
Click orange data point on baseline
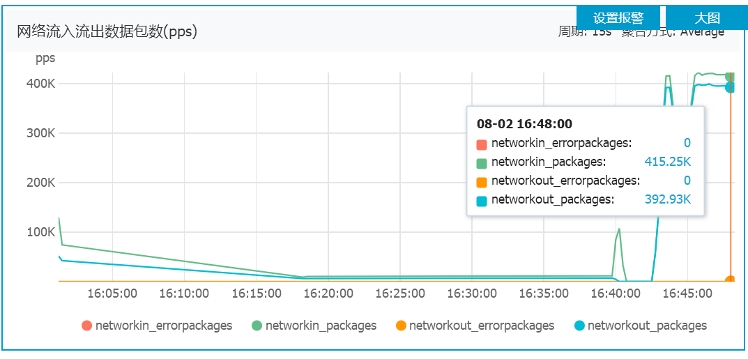click(730, 282)
